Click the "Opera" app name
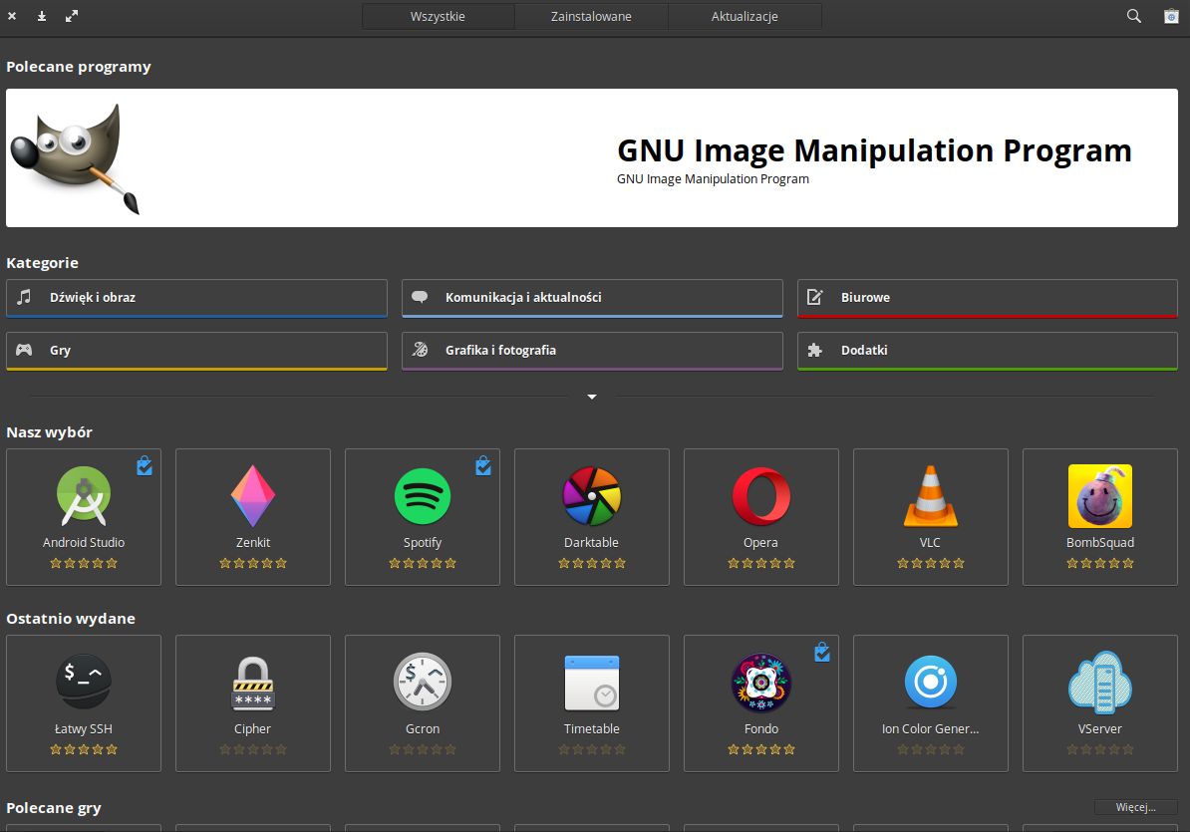 [x=760, y=543]
